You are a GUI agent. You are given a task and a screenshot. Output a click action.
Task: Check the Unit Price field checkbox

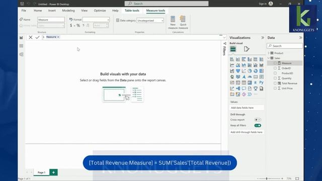point(275,88)
